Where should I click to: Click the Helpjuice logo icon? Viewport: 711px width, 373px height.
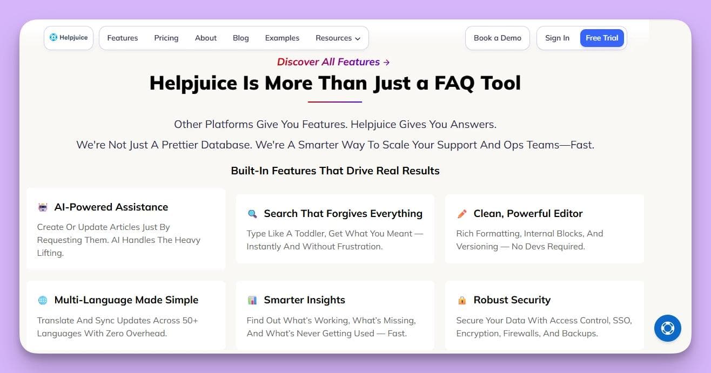53,37
